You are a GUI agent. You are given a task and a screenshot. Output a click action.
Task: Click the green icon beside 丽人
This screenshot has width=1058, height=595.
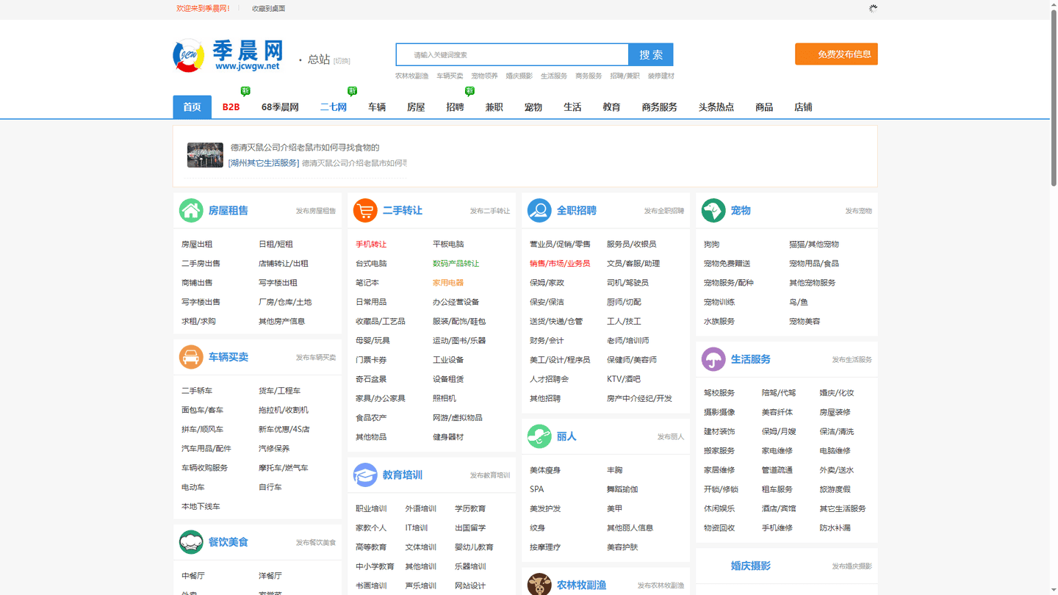tap(539, 436)
